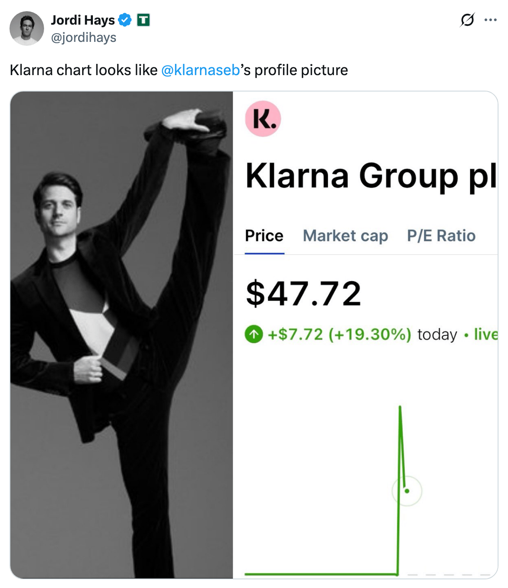Open the @jordihays handle link
Image resolution: width=508 pixels, height=588 pixels.
(84, 38)
